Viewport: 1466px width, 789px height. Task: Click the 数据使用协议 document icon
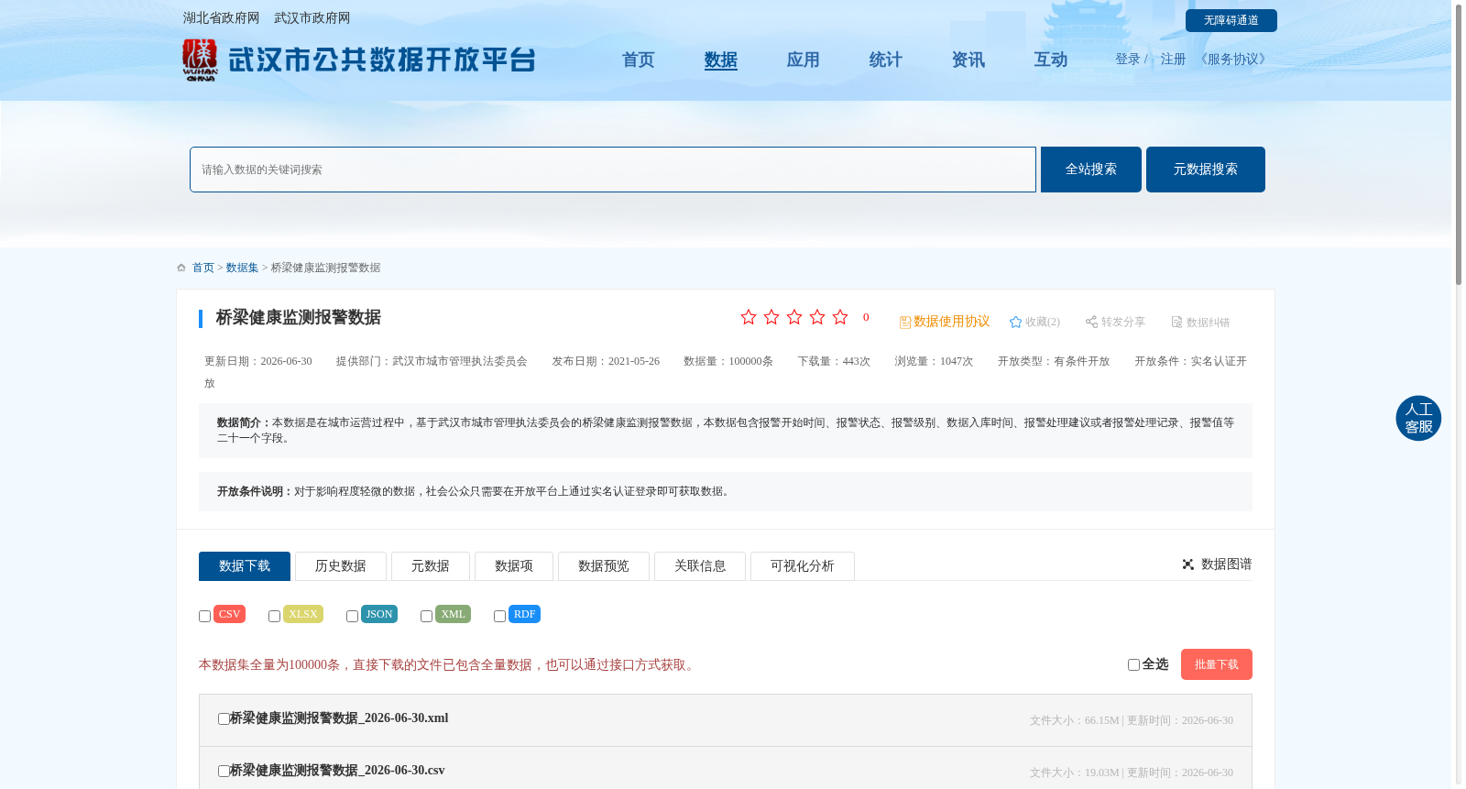[905, 323]
